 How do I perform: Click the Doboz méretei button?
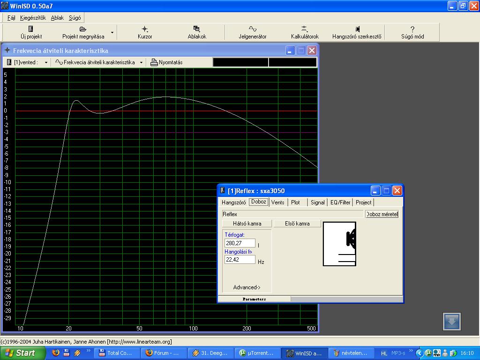(382, 214)
